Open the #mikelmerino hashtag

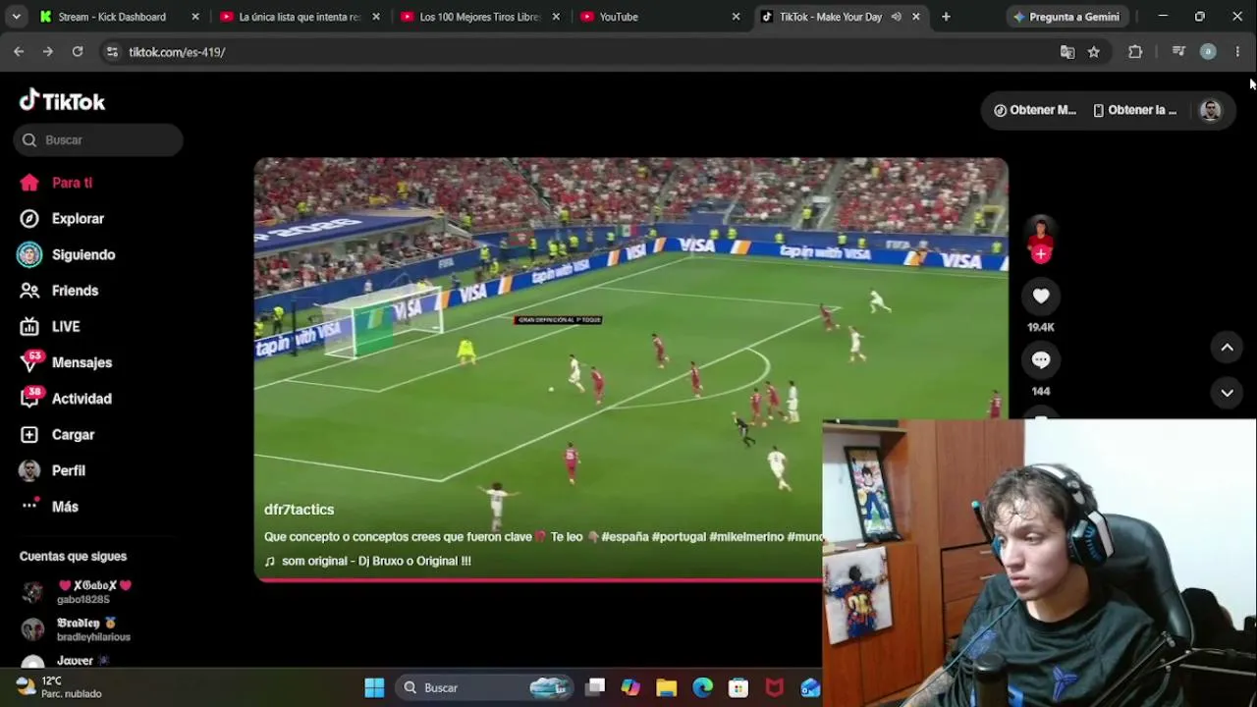click(x=746, y=537)
